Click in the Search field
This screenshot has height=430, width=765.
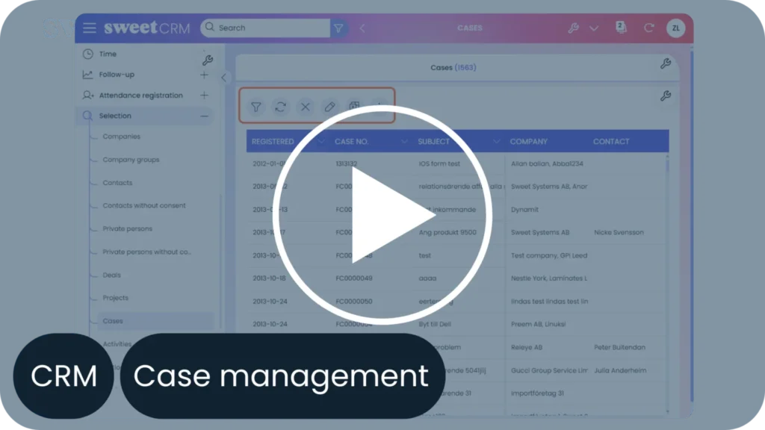(x=266, y=28)
